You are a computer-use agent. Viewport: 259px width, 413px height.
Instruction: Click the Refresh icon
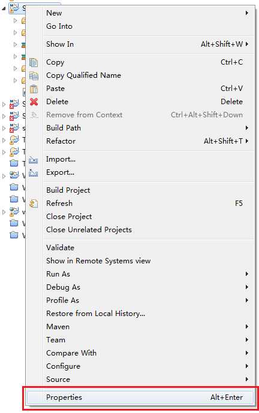click(x=34, y=204)
